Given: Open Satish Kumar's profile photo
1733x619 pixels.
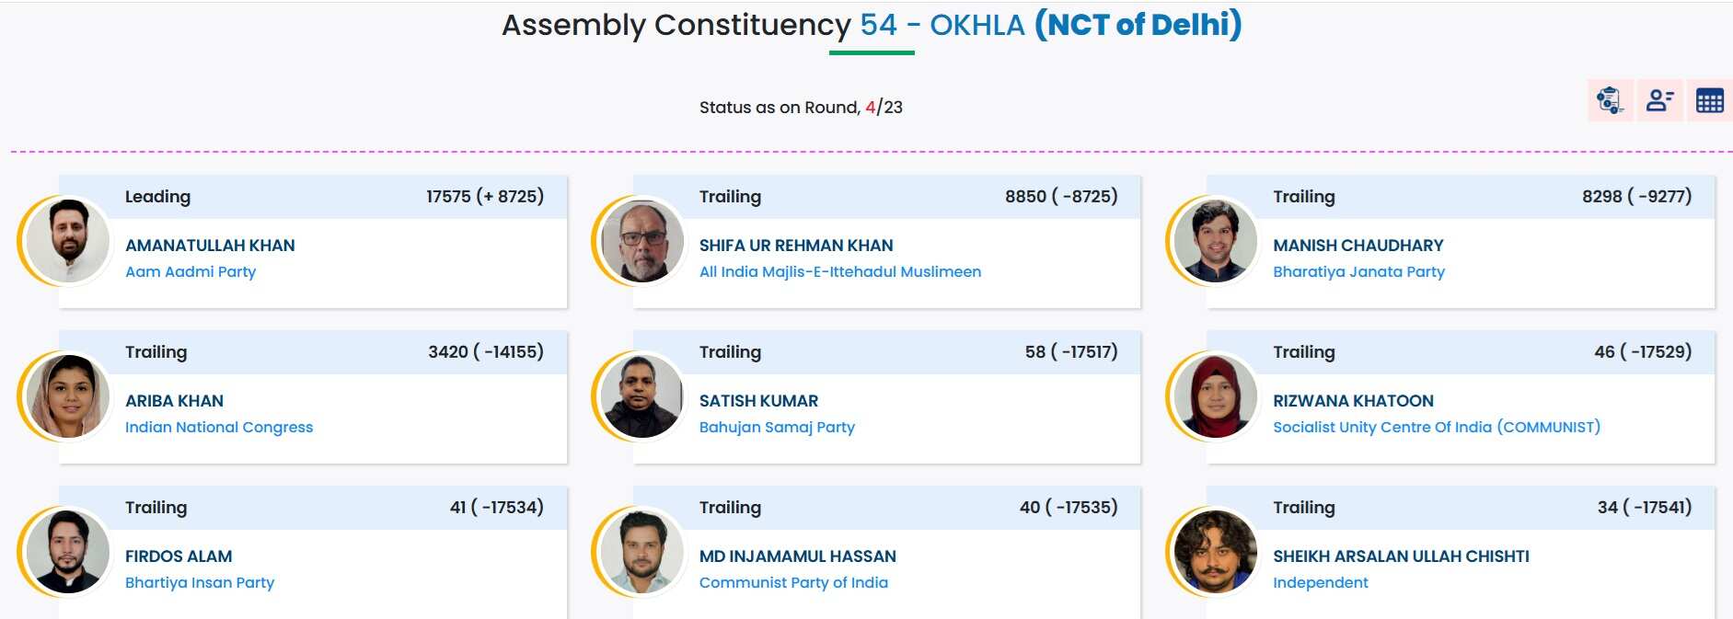Looking at the screenshot, I should (x=641, y=396).
